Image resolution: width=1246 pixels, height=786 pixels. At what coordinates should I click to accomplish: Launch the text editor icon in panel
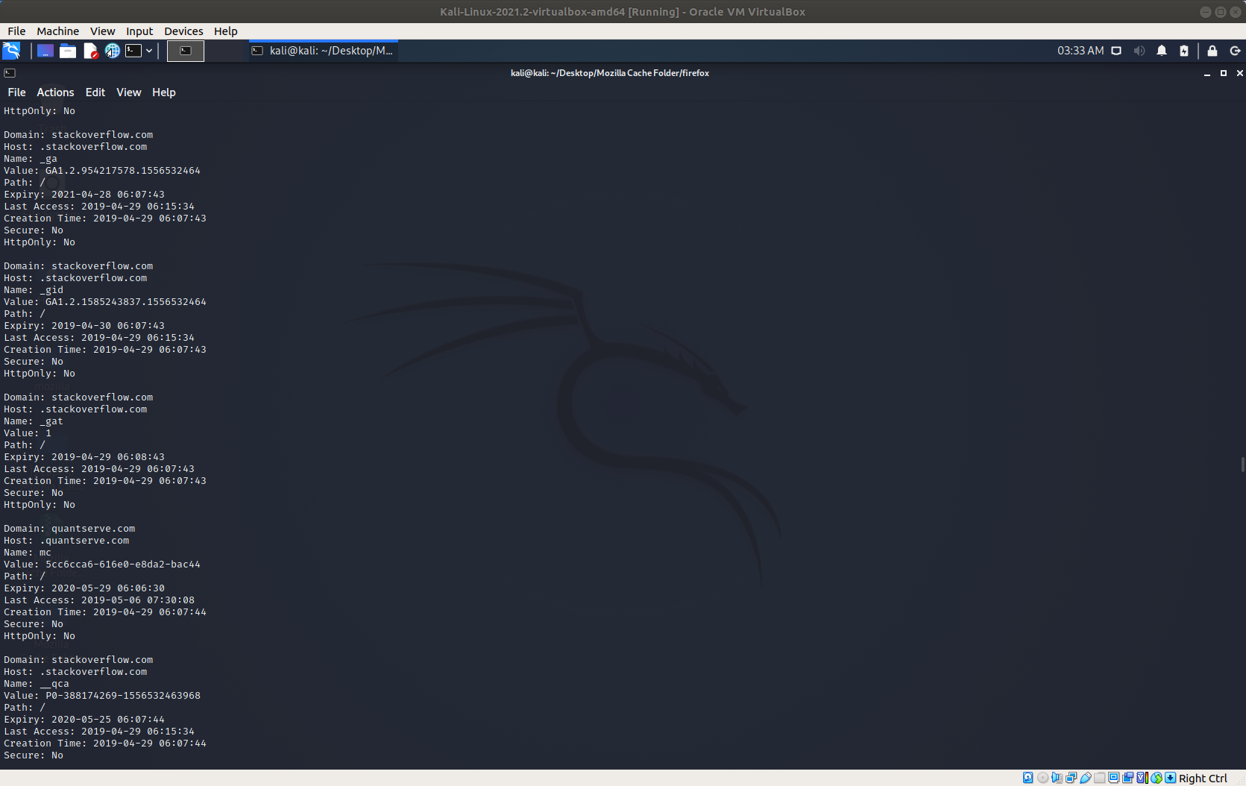click(x=90, y=51)
